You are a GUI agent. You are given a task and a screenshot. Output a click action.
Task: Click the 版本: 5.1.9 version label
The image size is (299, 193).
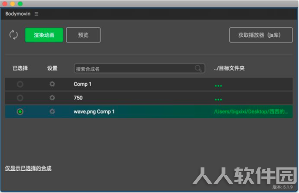(282, 187)
